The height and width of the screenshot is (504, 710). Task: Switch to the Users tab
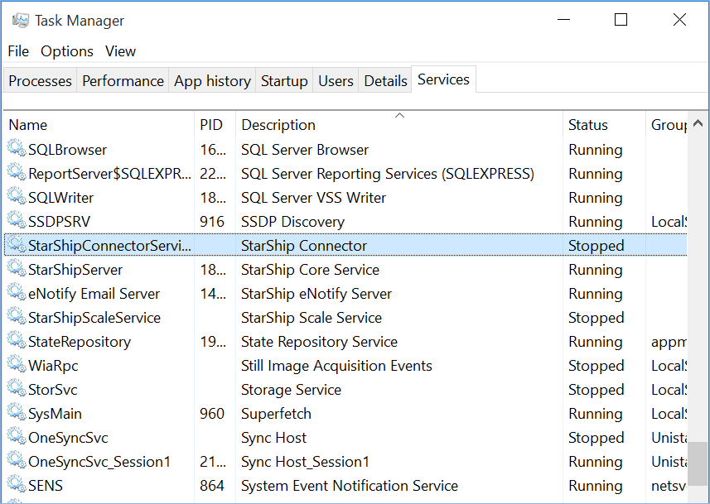336,80
